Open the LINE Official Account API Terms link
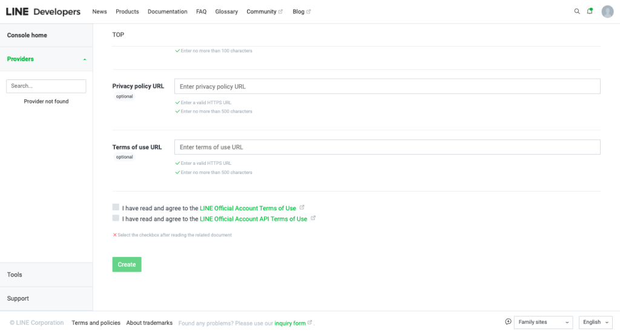 coord(253,219)
